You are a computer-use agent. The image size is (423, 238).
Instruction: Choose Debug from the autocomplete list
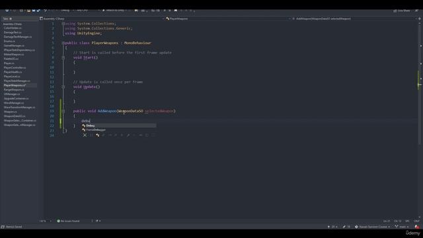[x=119, y=126]
